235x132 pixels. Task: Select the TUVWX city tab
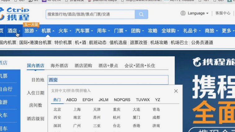[x=143, y=100]
